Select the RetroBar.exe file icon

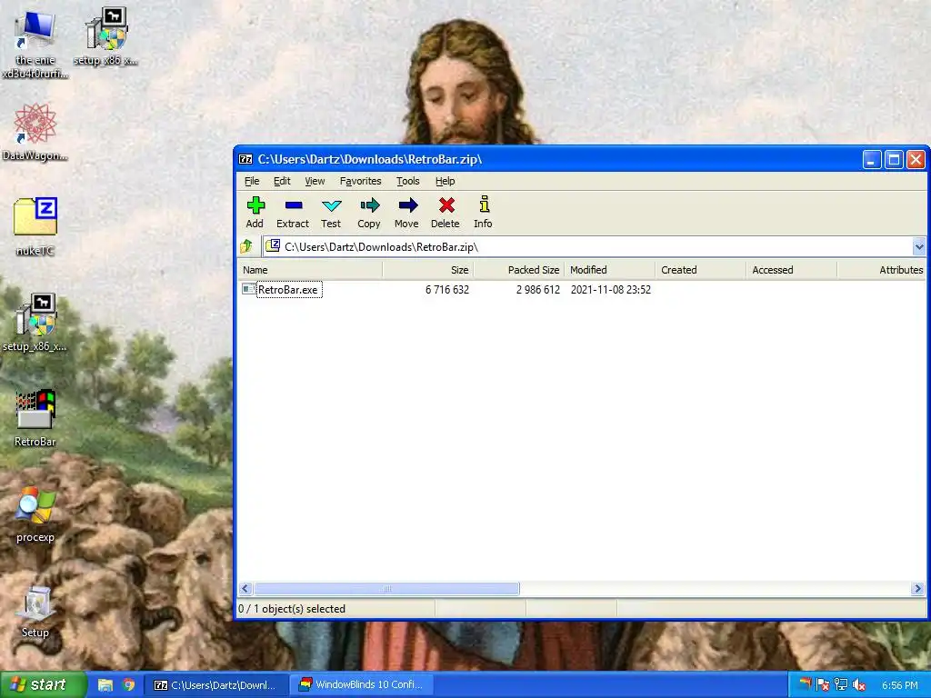click(249, 289)
